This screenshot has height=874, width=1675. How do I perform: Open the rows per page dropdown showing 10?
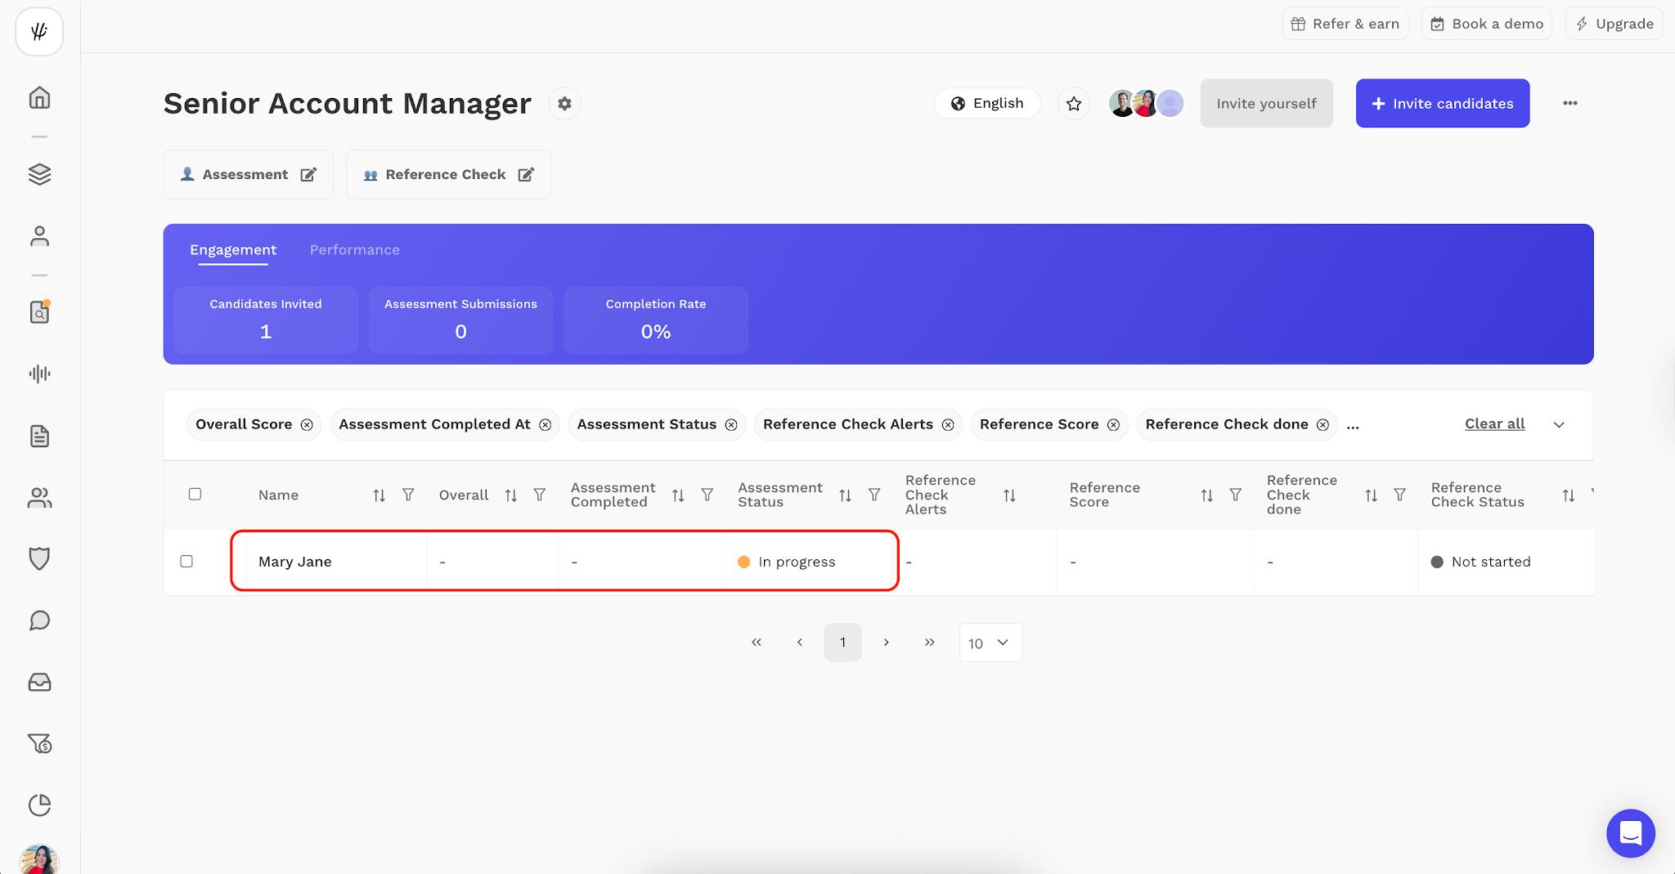tap(990, 643)
